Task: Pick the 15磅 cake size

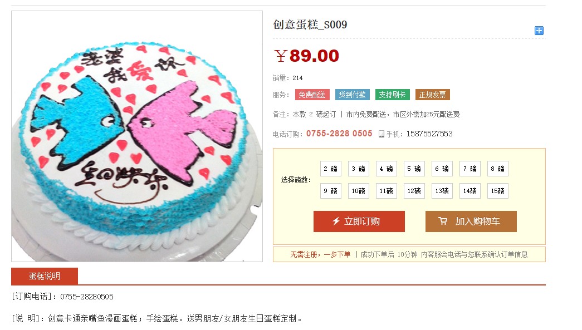Action: pos(497,191)
